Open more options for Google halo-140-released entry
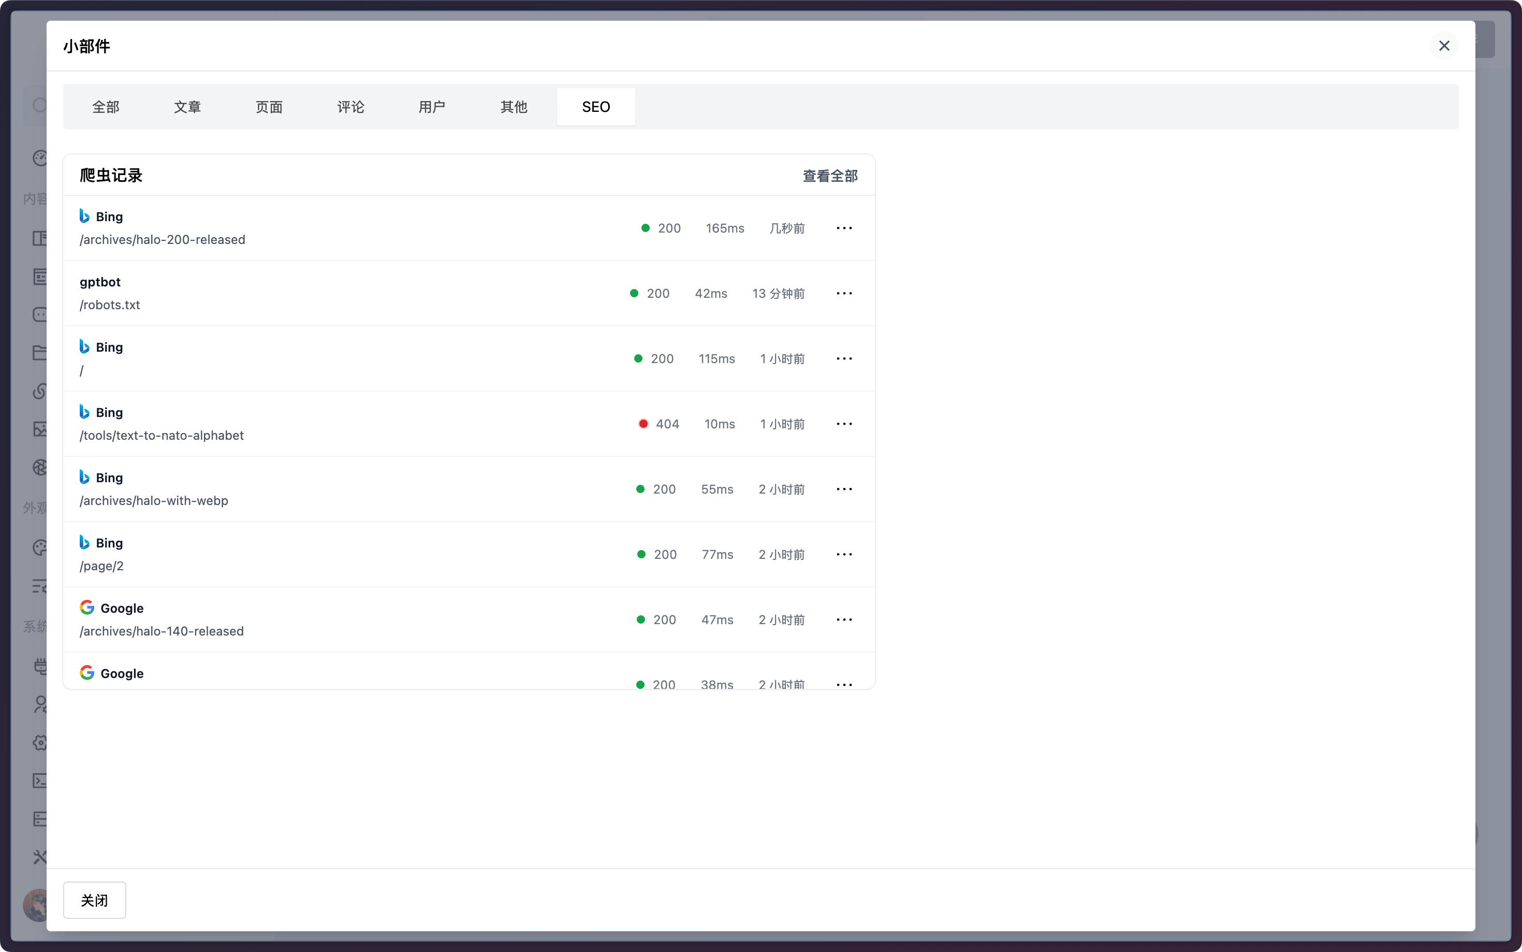Viewport: 1522px width, 952px height. [844, 619]
